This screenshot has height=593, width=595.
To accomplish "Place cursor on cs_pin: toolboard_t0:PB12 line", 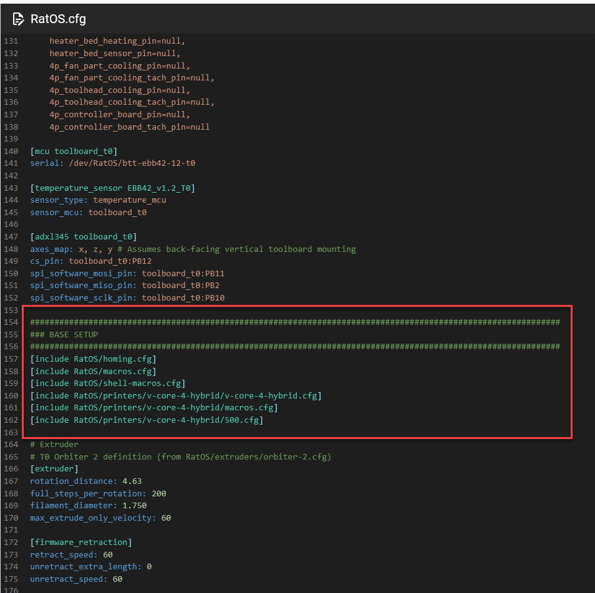I will [90, 261].
